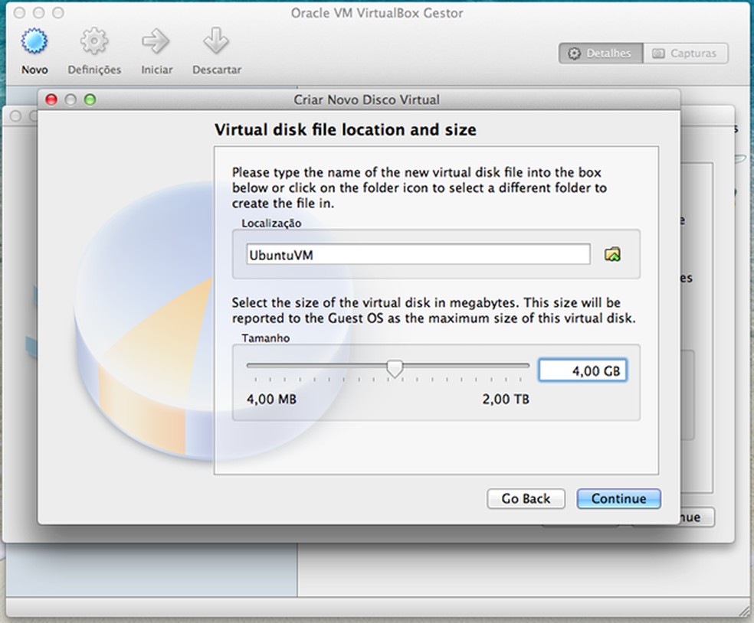Click the 'Virtual disk file location and size' heading
This screenshot has height=623, width=754.
click(346, 129)
